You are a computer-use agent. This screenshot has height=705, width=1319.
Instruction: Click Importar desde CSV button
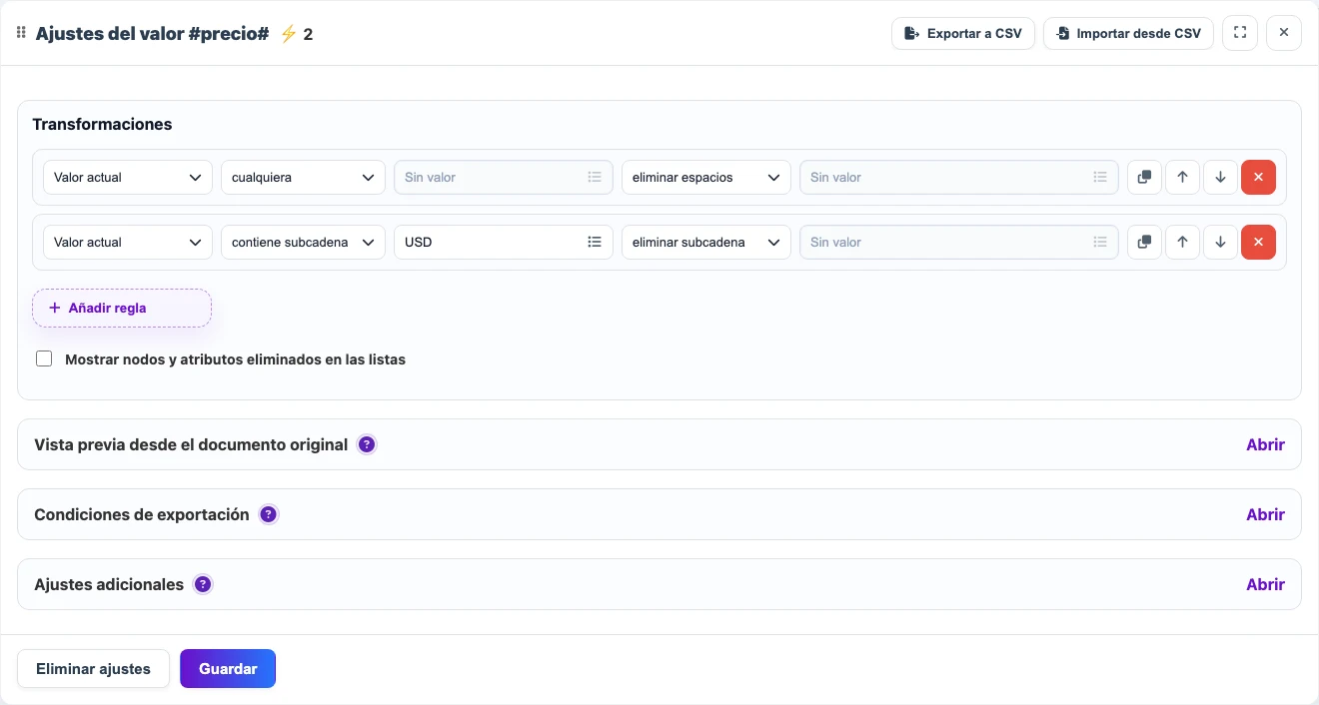point(1129,33)
